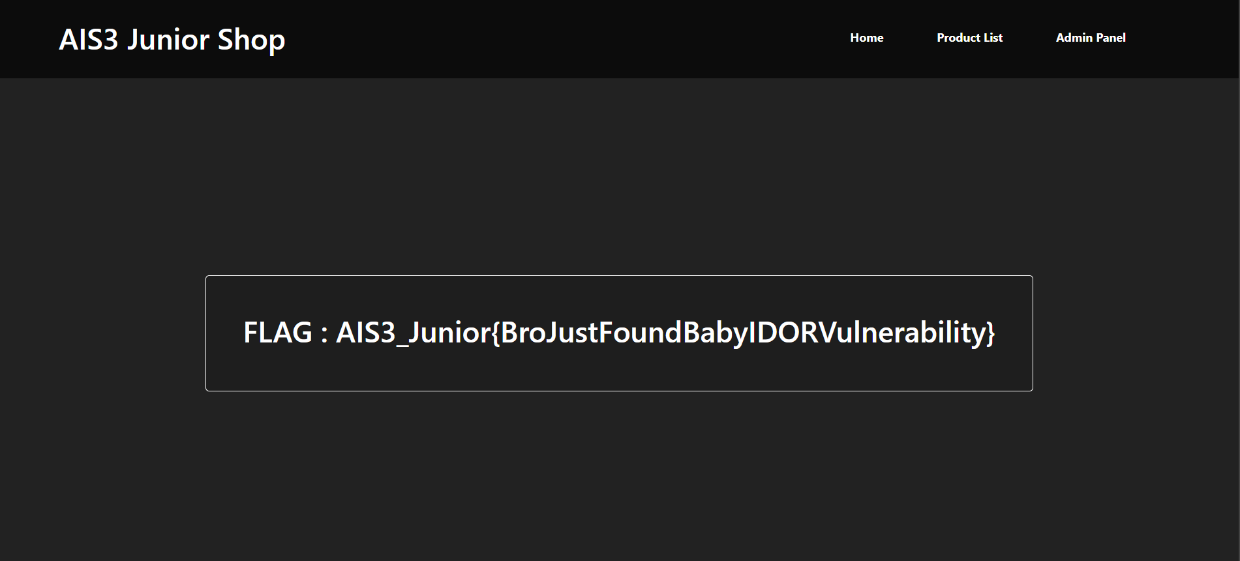Screen dimensions: 1240x561
Task: Open the Home page link
Action: pos(866,38)
